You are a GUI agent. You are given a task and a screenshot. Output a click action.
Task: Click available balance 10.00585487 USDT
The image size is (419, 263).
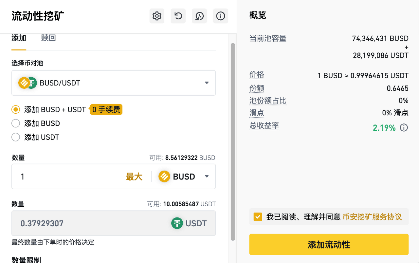tap(190, 204)
